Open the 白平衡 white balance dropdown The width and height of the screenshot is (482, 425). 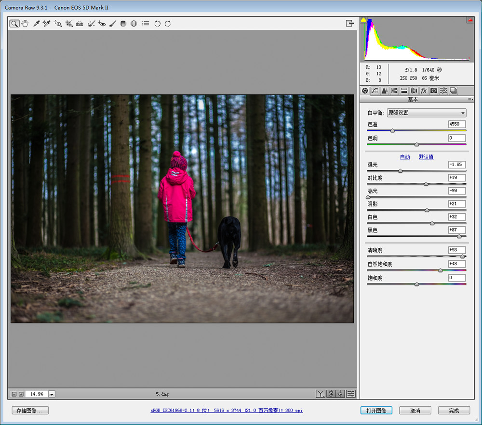pyautogui.click(x=427, y=113)
